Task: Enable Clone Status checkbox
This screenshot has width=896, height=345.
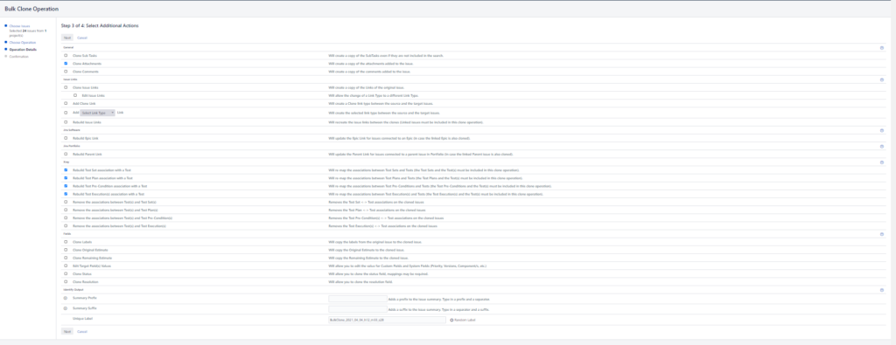Action: [66, 273]
